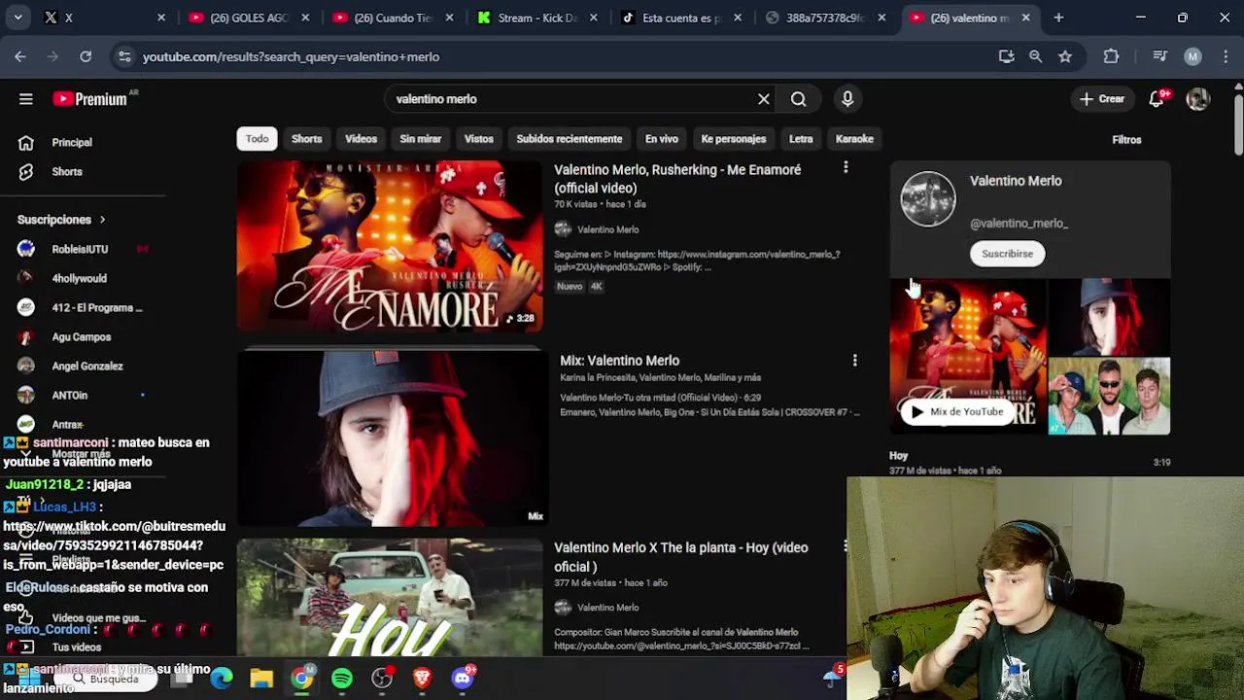The height and width of the screenshot is (700, 1244).
Task: Open the Chrome extensions puzzle icon
Action: click(x=1111, y=56)
